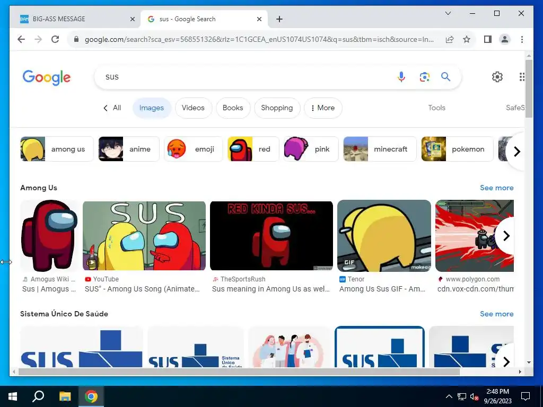Select the emoji suggestion chip
The height and width of the screenshot is (407, 543).
pos(193,149)
